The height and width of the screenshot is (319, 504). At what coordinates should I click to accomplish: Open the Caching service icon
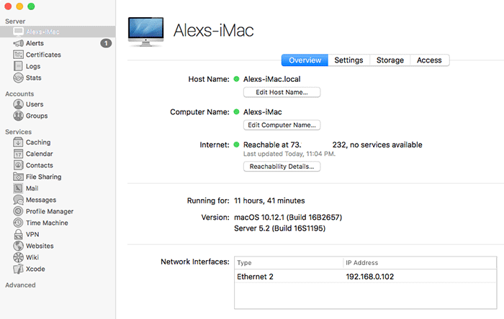point(18,142)
